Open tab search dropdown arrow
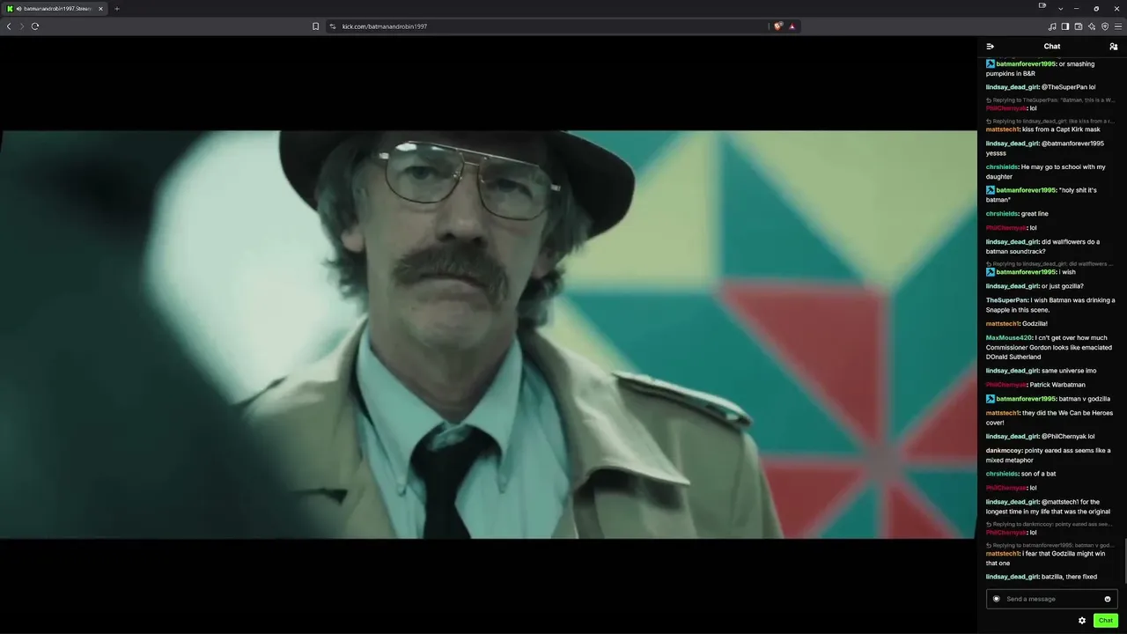 click(x=1060, y=9)
